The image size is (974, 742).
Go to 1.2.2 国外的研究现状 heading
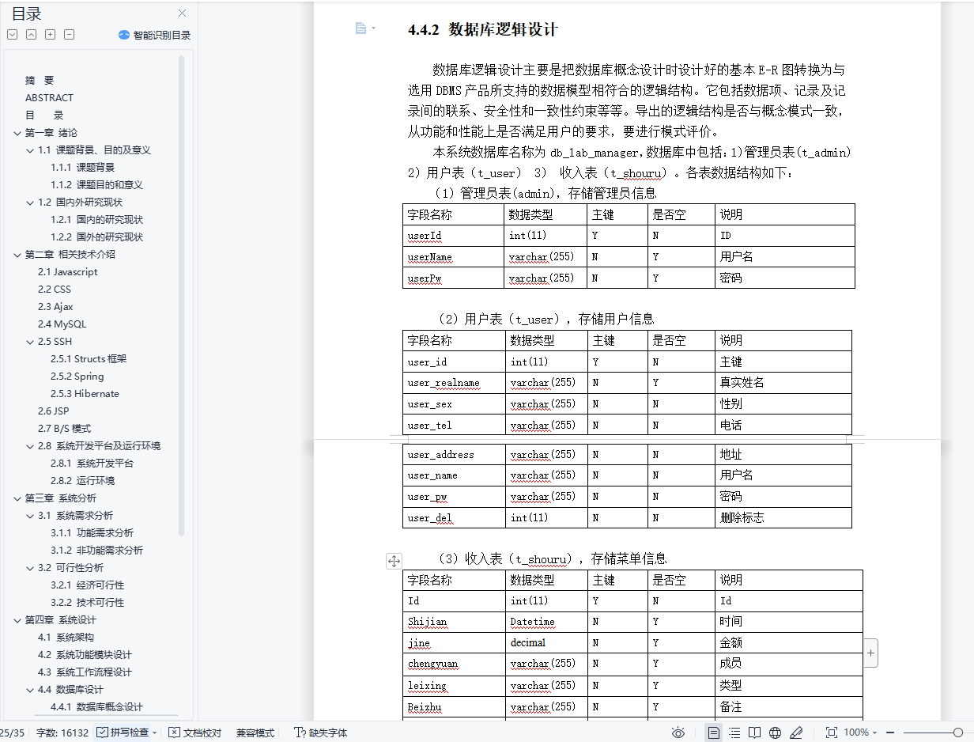97,237
